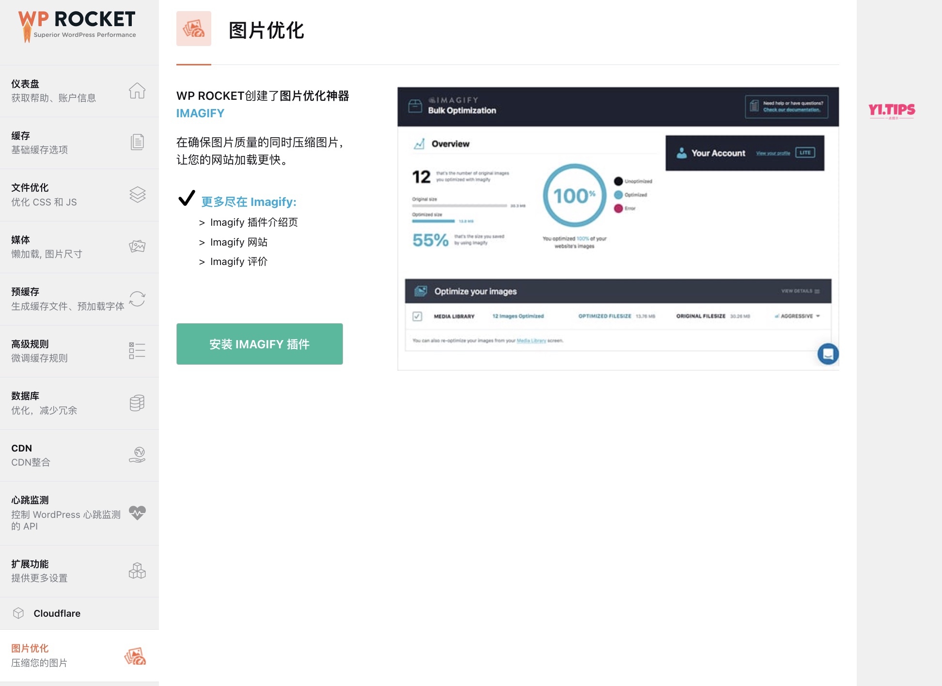
Task: Go to 文件优化 section
Action: [x=79, y=195]
